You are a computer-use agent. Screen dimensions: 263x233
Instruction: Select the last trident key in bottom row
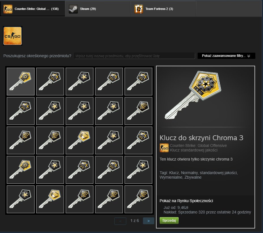[x=138, y=199]
